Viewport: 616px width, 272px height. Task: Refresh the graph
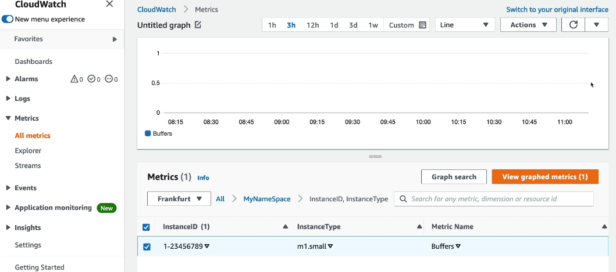pos(574,25)
